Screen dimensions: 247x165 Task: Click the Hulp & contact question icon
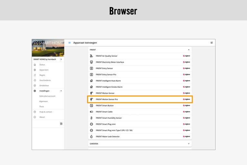point(35,112)
